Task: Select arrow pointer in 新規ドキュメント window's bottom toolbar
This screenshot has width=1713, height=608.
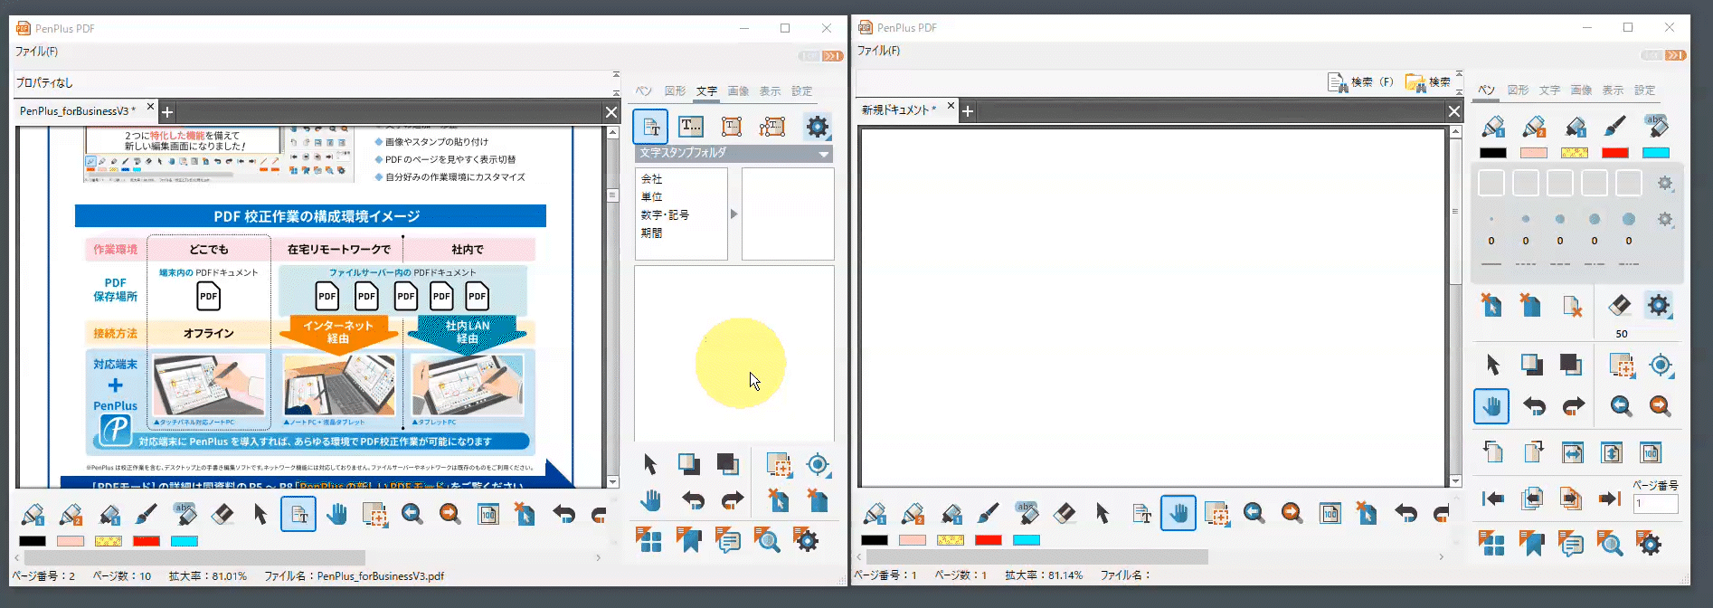Action: [x=1103, y=514]
